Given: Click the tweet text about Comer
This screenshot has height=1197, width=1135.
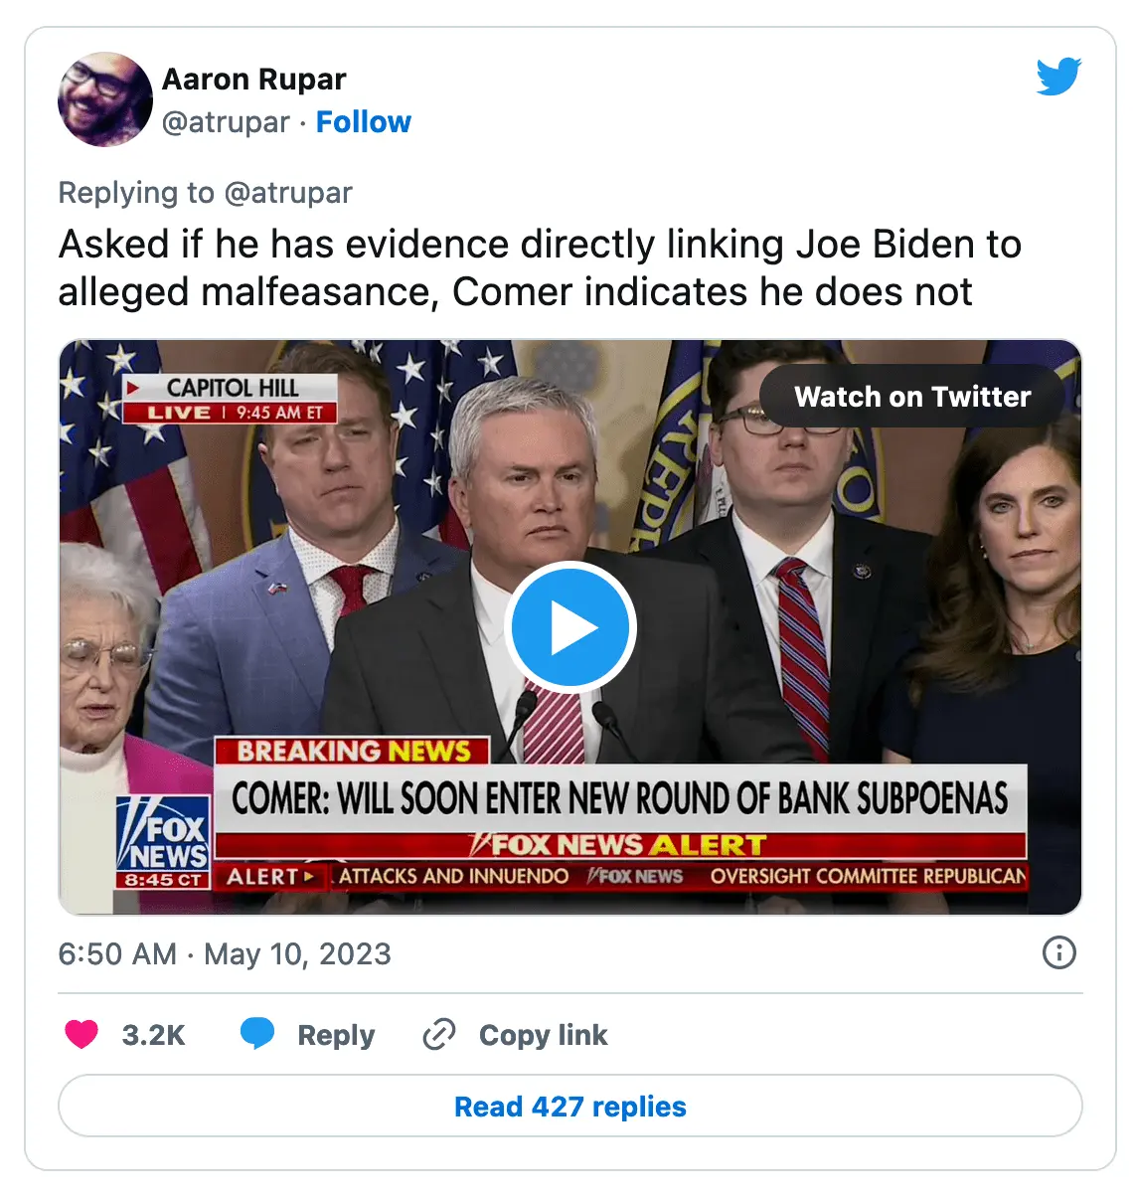Looking at the screenshot, I should click(x=540, y=267).
